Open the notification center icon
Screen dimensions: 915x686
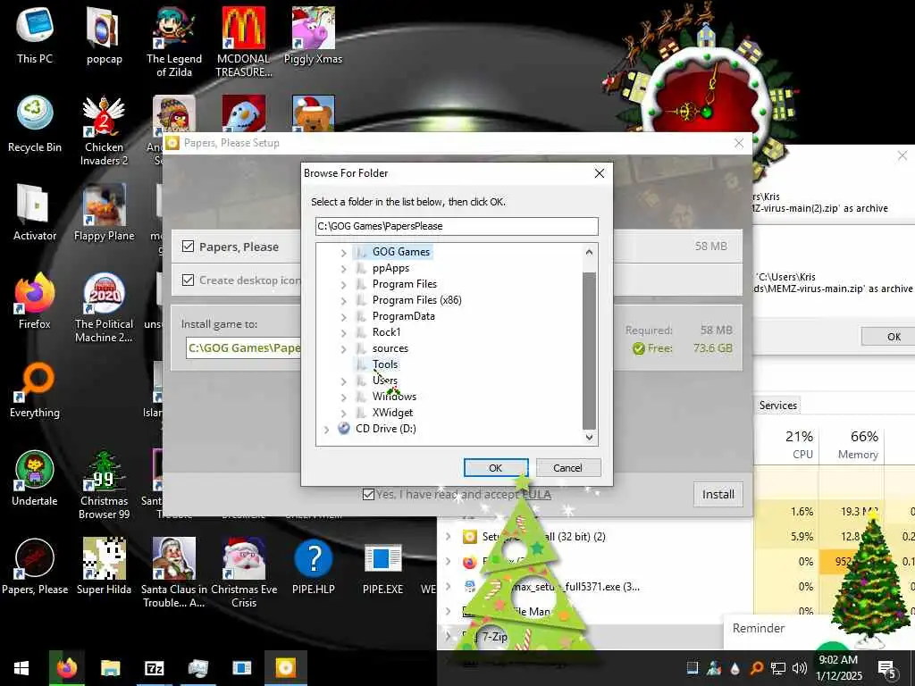click(887, 668)
